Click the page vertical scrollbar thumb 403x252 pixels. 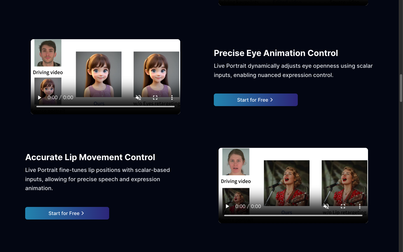click(x=401, y=88)
